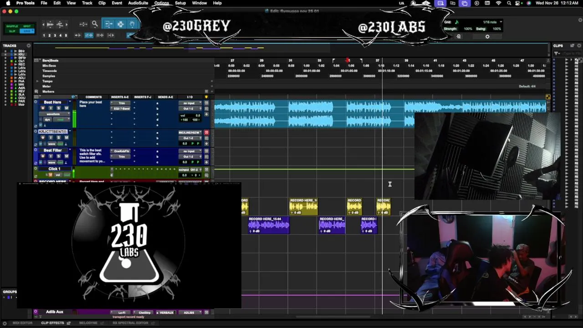Open the AudioSuite menu
The image size is (583, 328).
point(138,3)
